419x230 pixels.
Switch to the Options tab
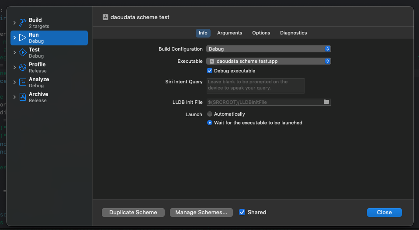point(261,33)
